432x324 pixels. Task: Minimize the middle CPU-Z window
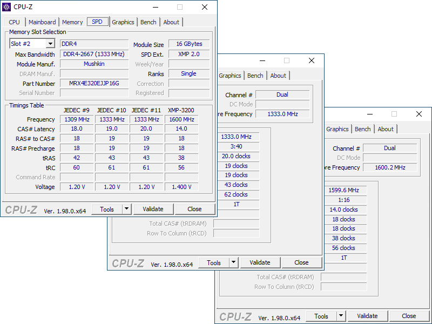[262, 60]
